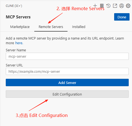
Task: Switch to the Marketplace tab
Action: click(20, 27)
